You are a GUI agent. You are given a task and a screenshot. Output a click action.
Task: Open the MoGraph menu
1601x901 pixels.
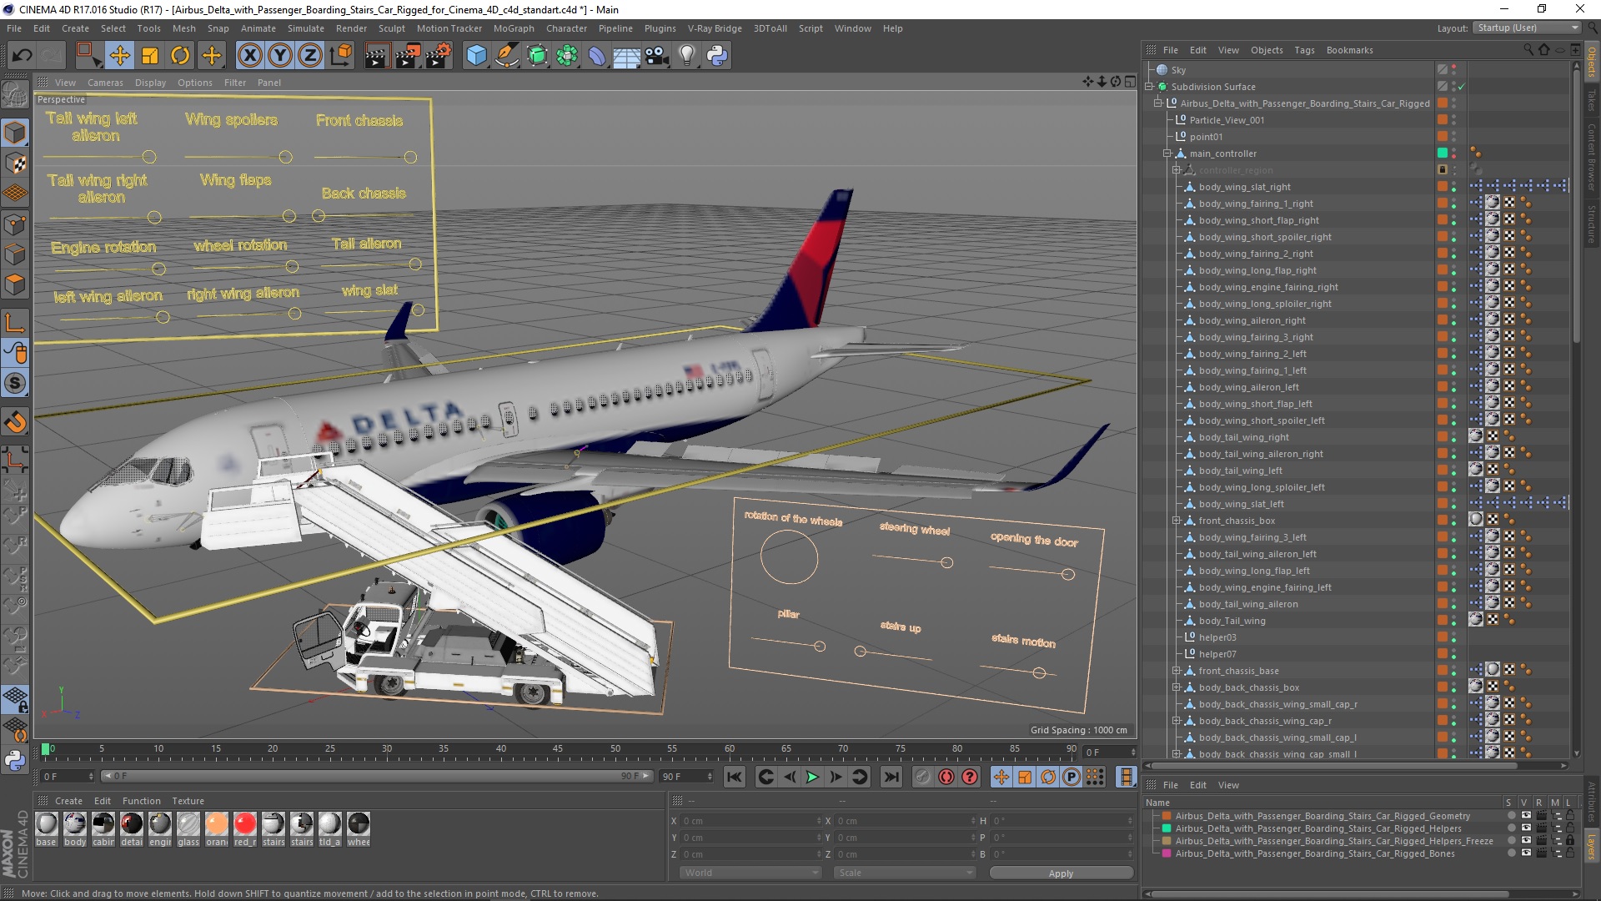[x=514, y=28]
